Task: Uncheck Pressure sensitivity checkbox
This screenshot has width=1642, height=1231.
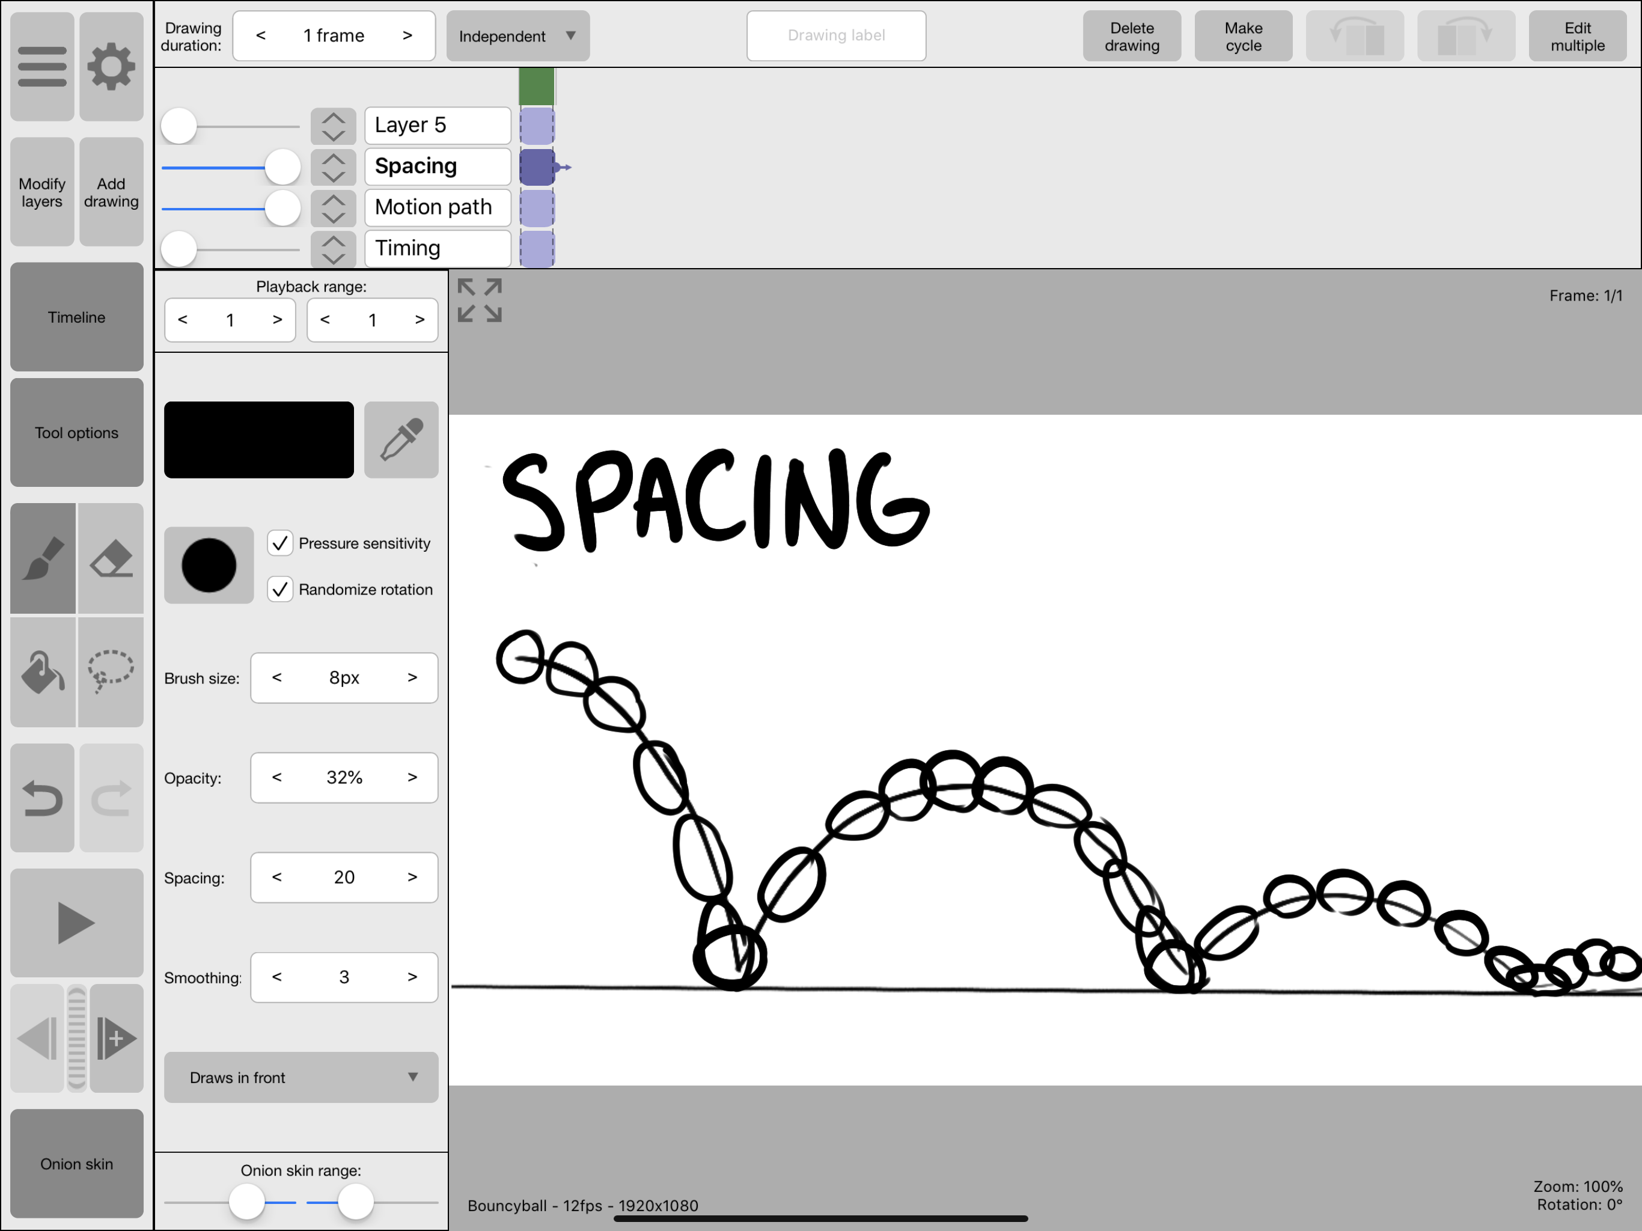Action: point(280,543)
